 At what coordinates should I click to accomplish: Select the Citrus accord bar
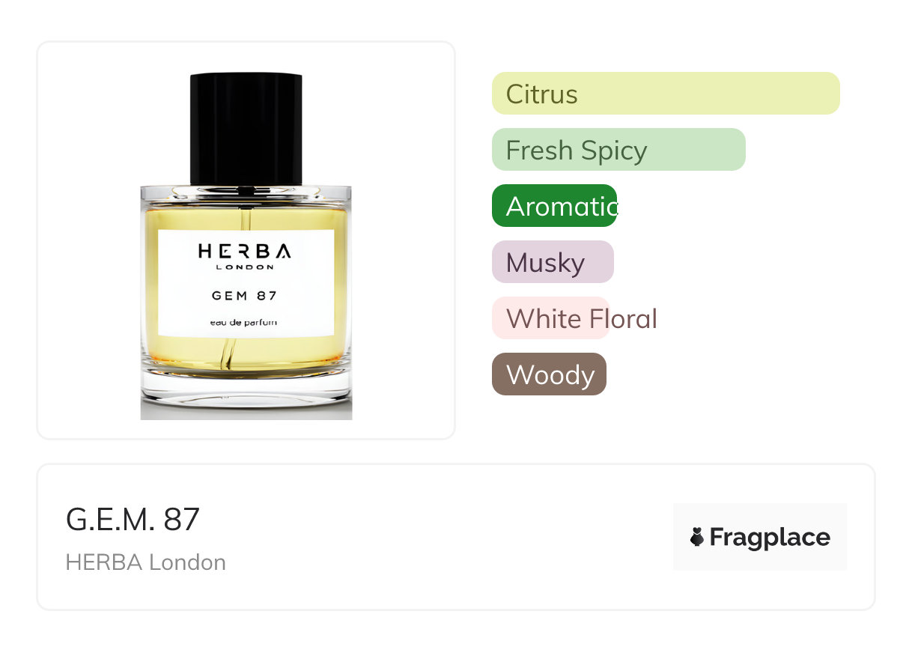pos(665,94)
